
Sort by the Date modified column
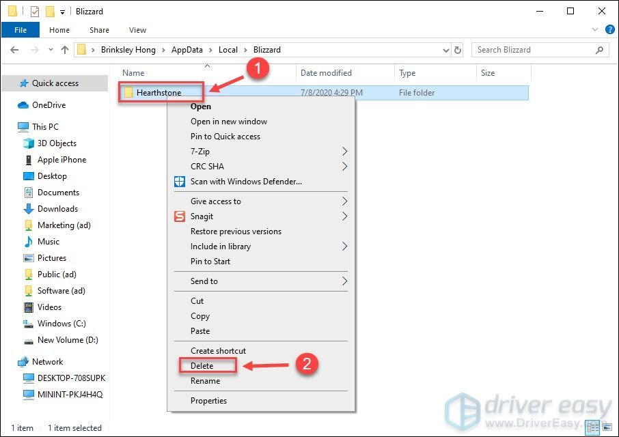tap(326, 73)
